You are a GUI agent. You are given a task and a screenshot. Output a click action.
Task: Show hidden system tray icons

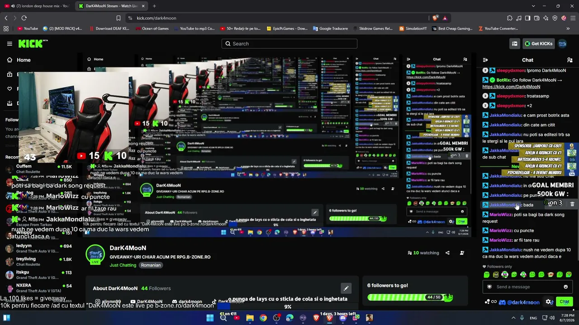click(x=513, y=318)
